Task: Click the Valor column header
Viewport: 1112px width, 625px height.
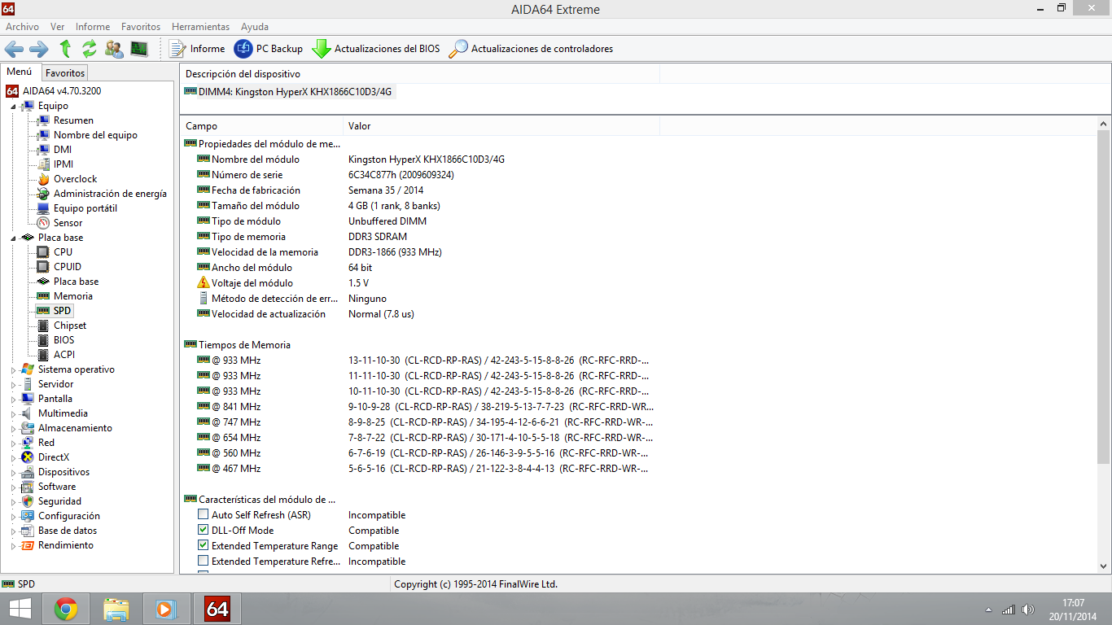Action: [x=501, y=126]
